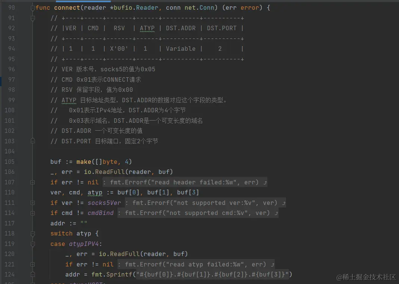
Task: Open folded text "not supported cmd:%v" on line 114
Action: (x=198, y=213)
